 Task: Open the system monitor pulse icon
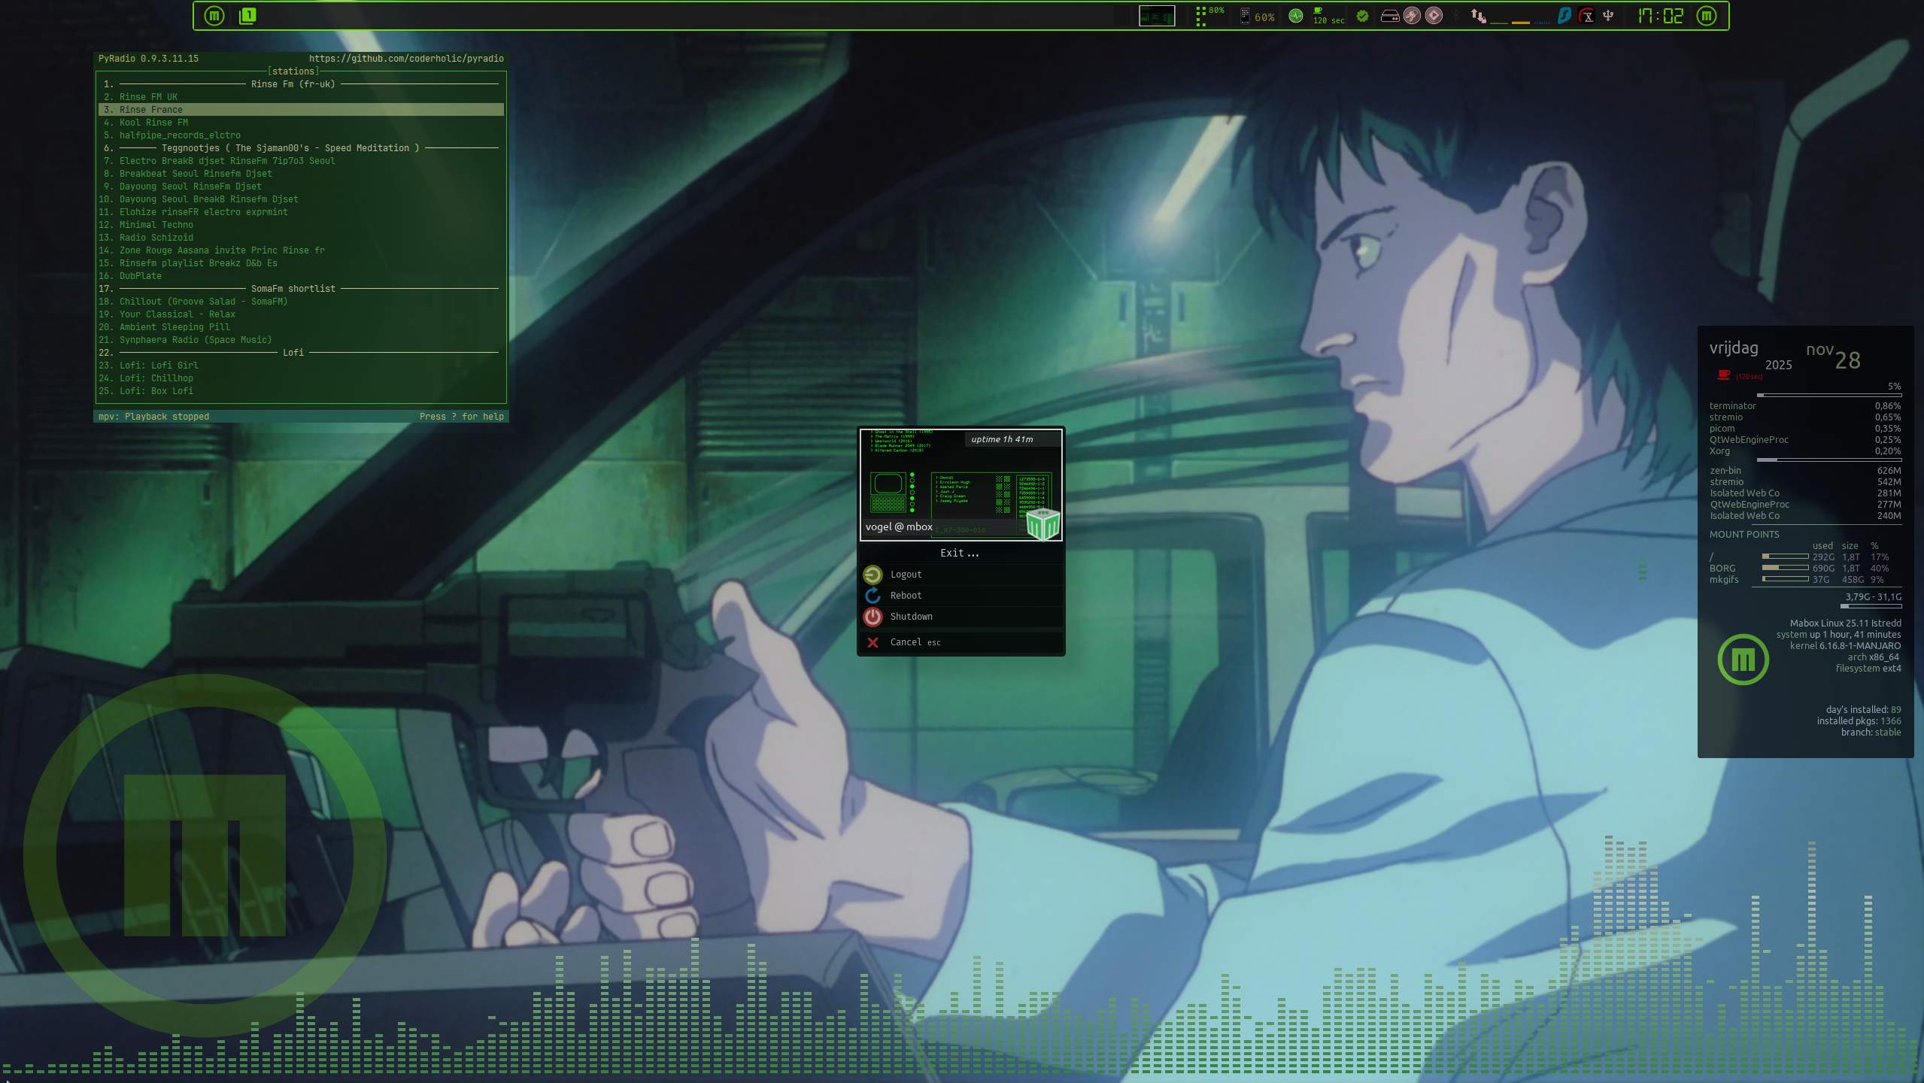(x=1295, y=16)
